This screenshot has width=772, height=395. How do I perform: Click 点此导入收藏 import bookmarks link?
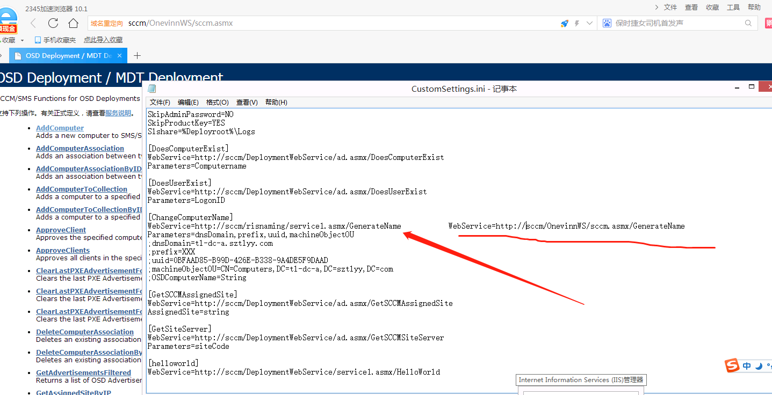click(x=103, y=40)
